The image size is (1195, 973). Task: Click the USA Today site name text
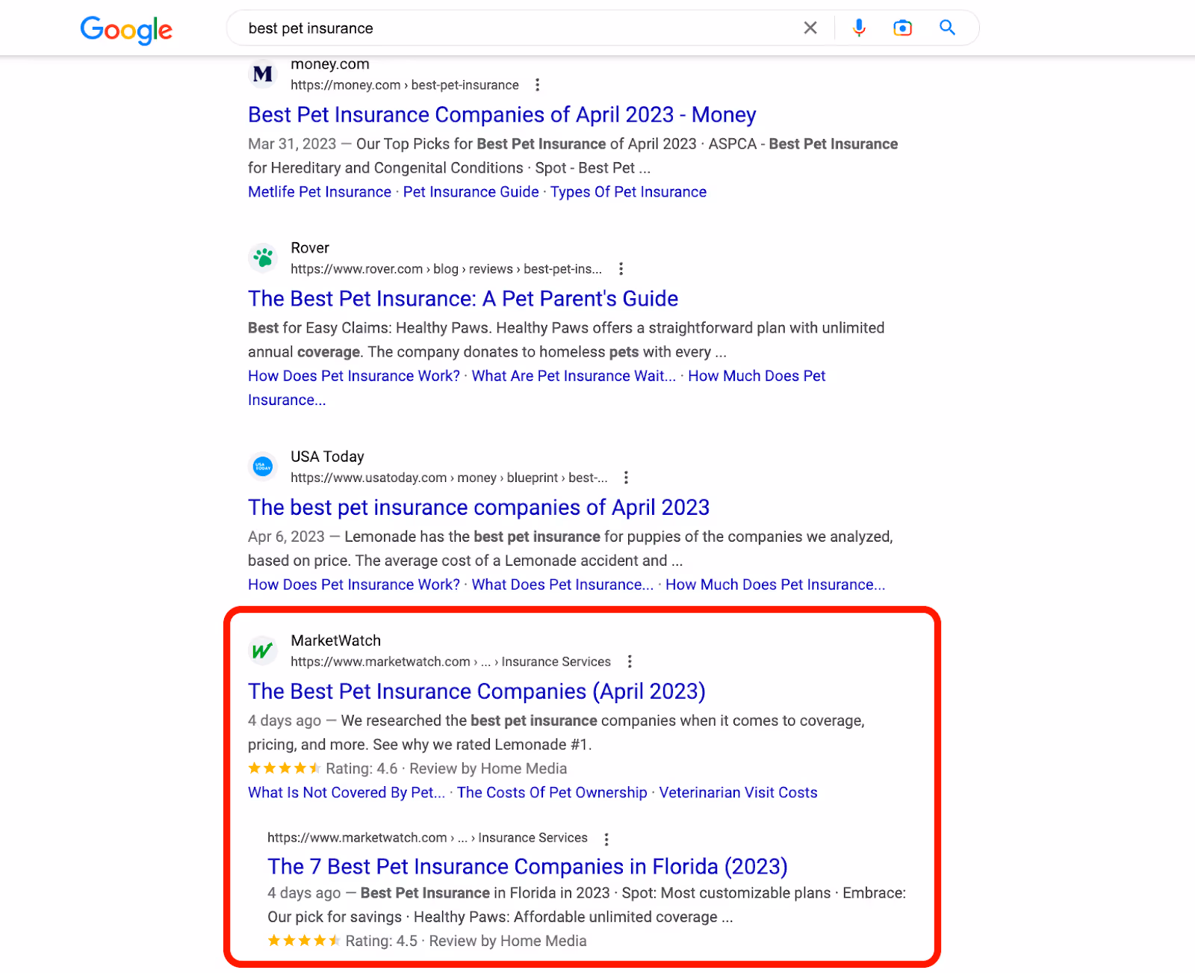click(x=327, y=457)
